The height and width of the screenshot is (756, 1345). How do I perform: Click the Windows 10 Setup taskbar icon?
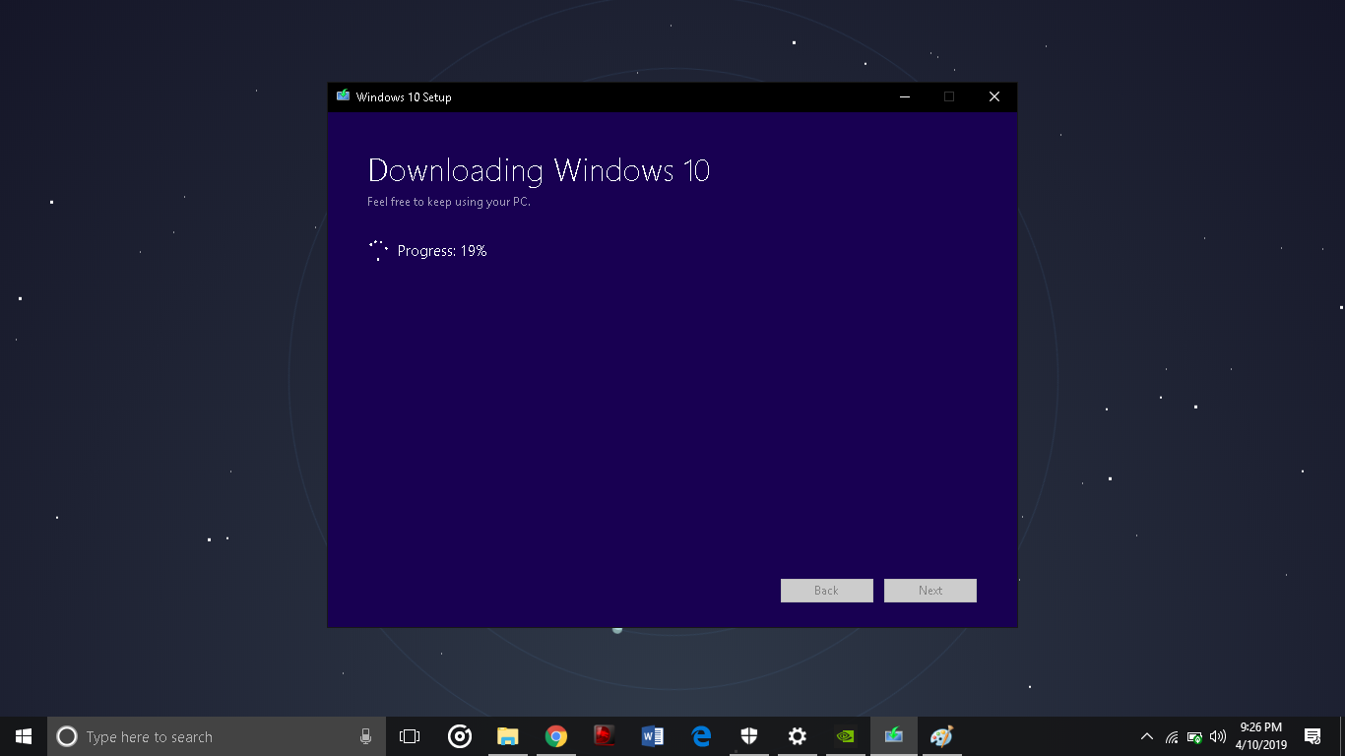pos(894,736)
